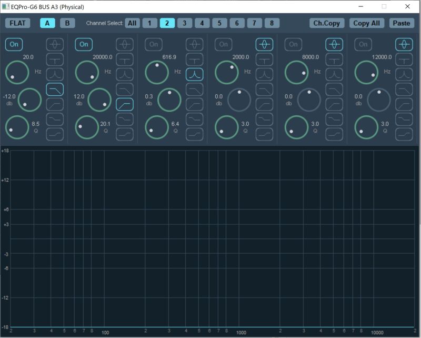Select the low-pass filter shape on band 1

coord(55,90)
